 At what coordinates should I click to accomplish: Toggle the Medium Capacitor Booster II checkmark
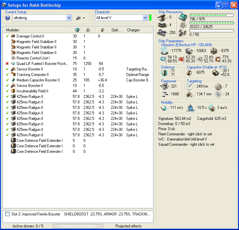(7, 80)
